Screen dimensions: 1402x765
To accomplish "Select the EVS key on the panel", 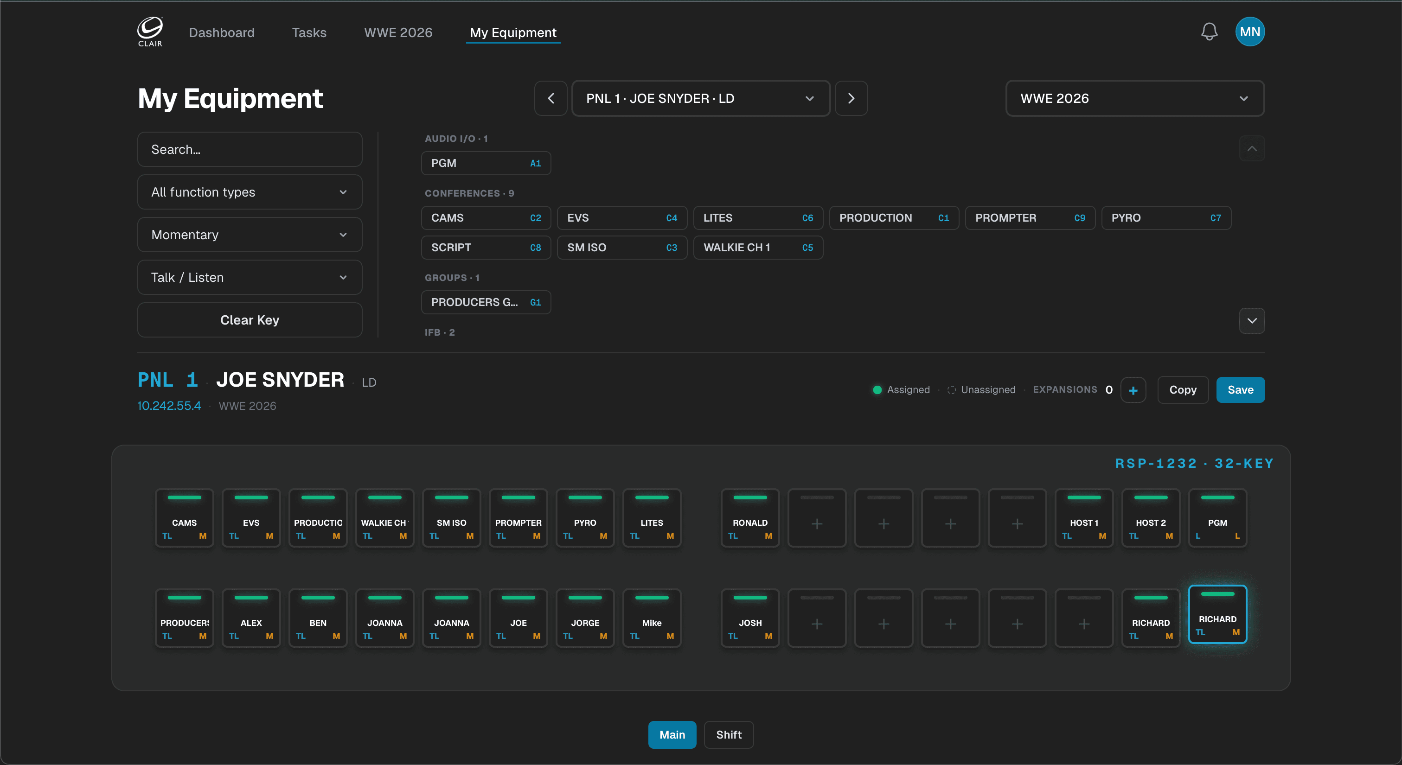I will 251,518.
